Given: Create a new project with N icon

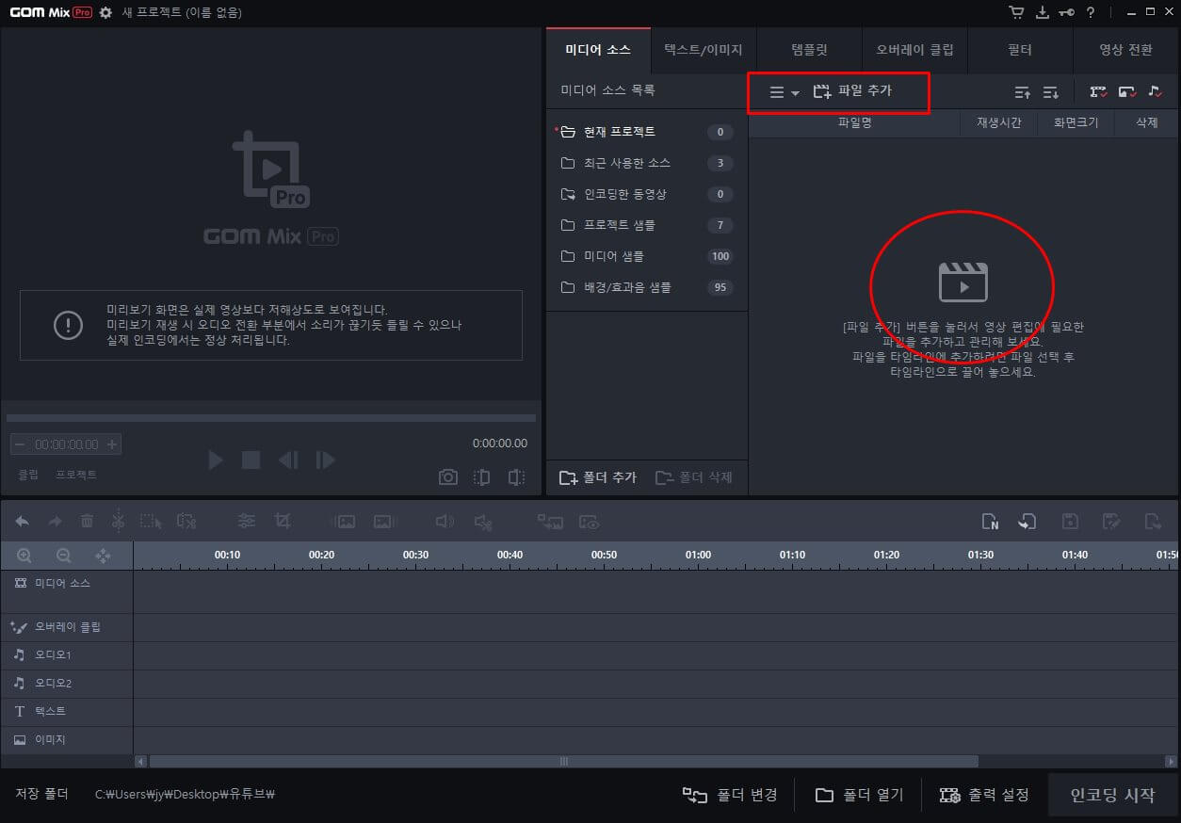Looking at the screenshot, I should click(990, 521).
